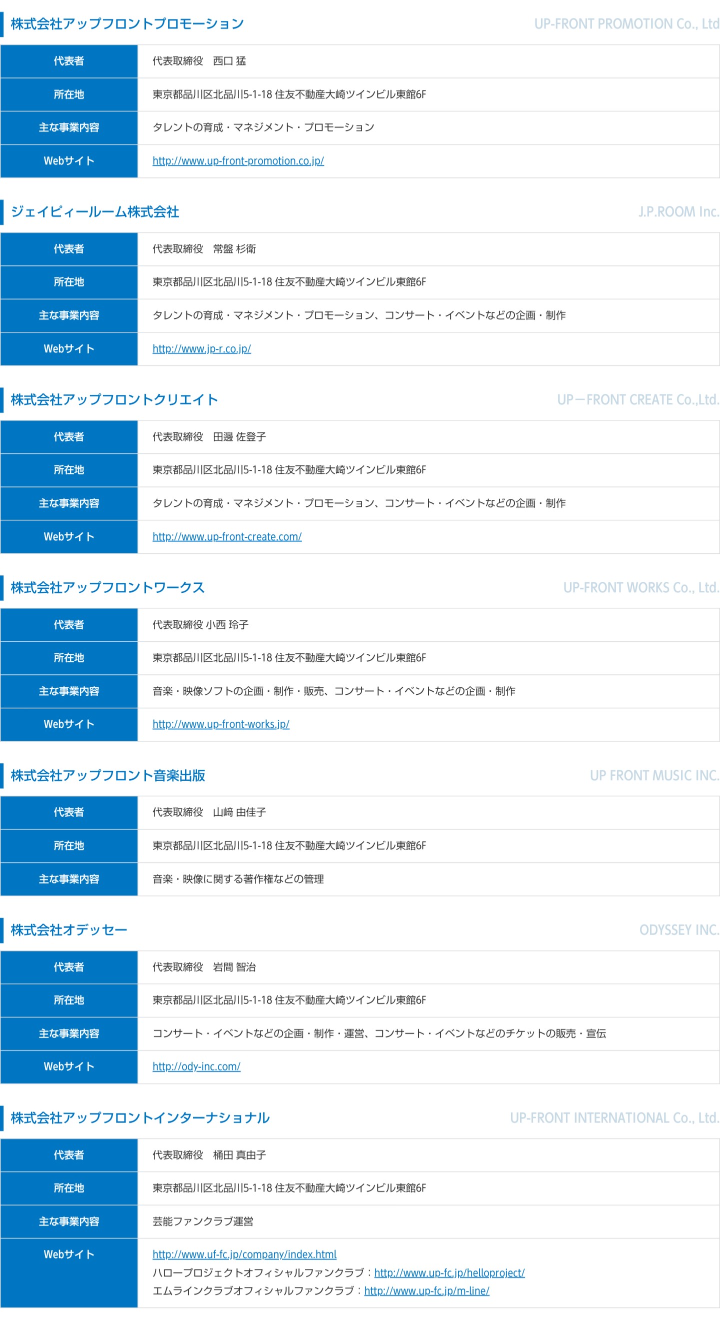Screen dimensions: 720x1321
Task: Select representative 代表取締役 桶田 真由子
Action: 209,1155
